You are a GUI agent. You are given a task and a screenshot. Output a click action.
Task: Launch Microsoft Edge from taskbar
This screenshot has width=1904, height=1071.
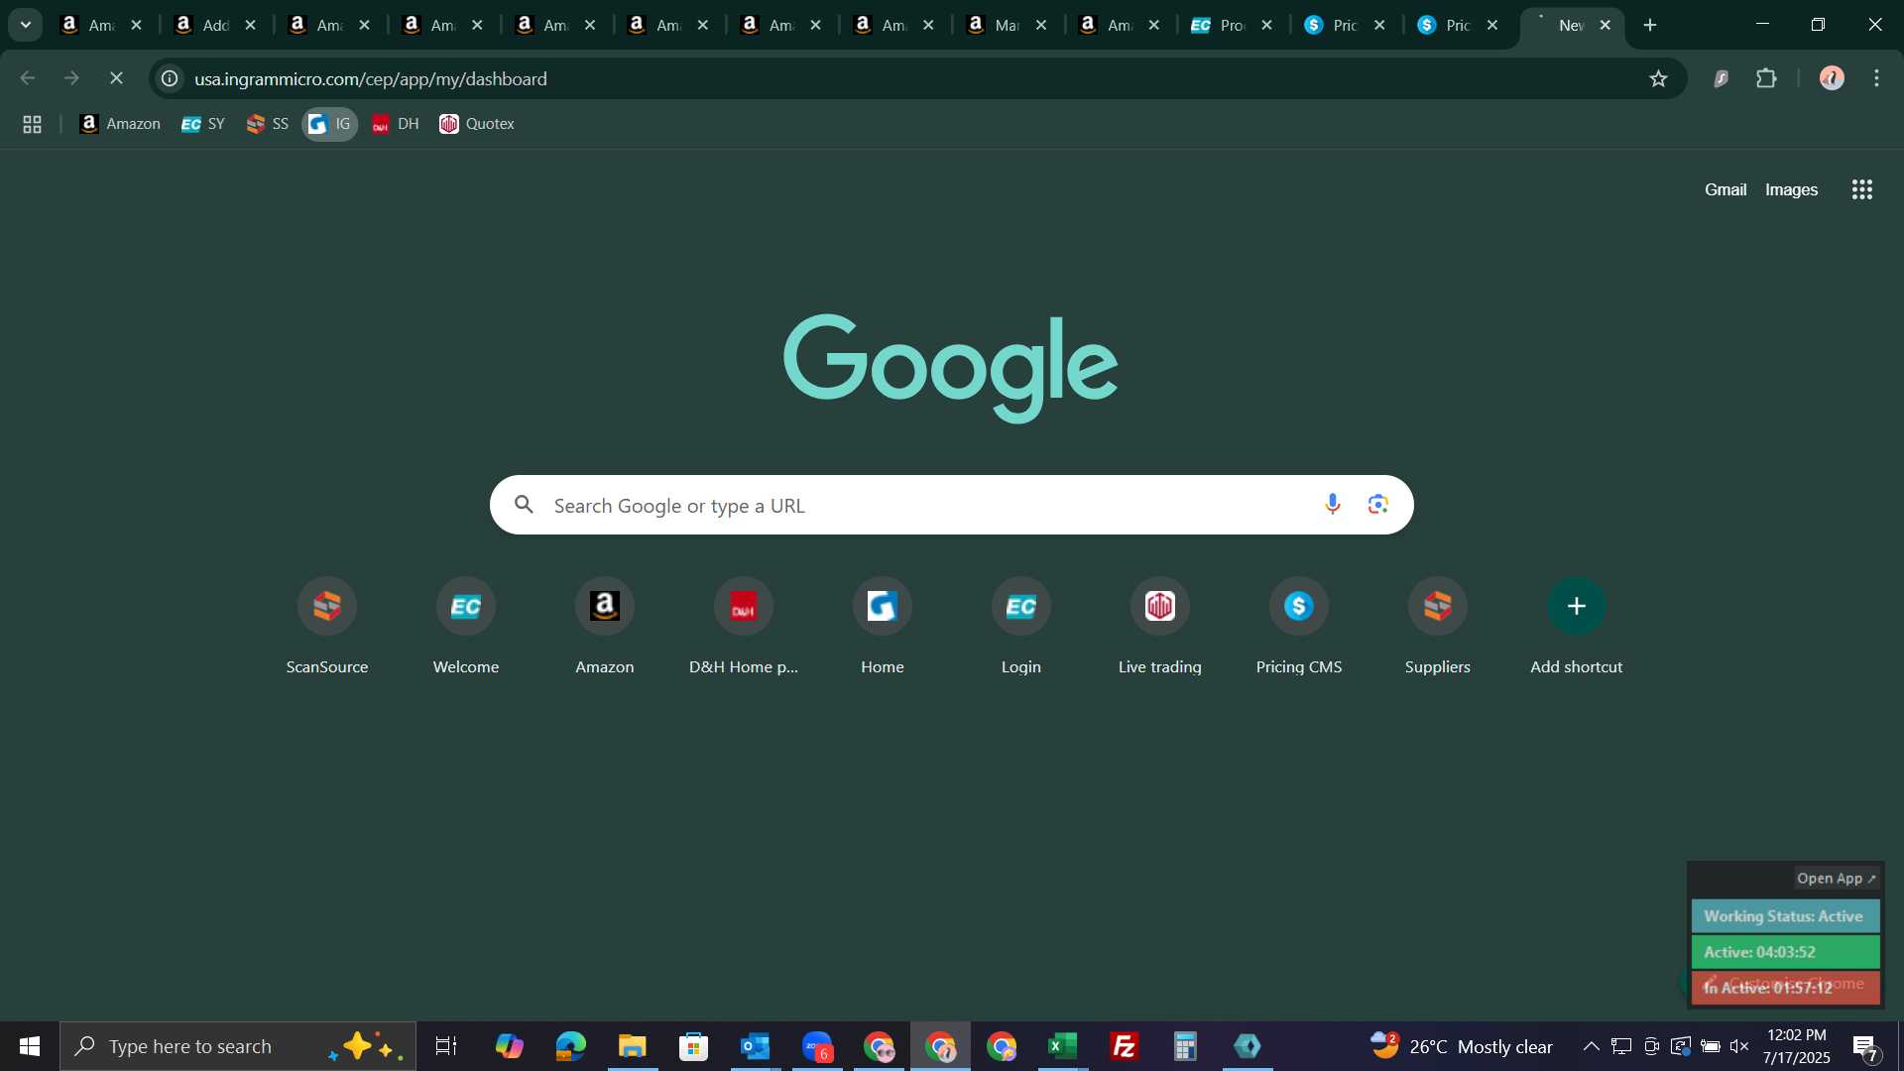point(571,1046)
